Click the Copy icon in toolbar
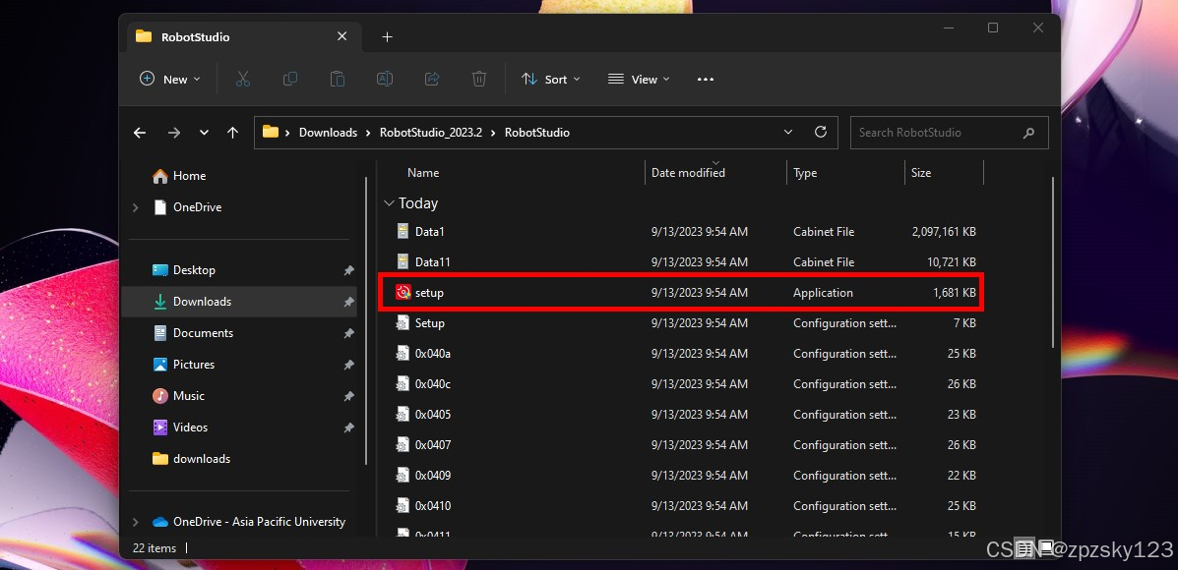Image resolution: width=1178 pixels, height=570 pixels. (x=290, y=79)
